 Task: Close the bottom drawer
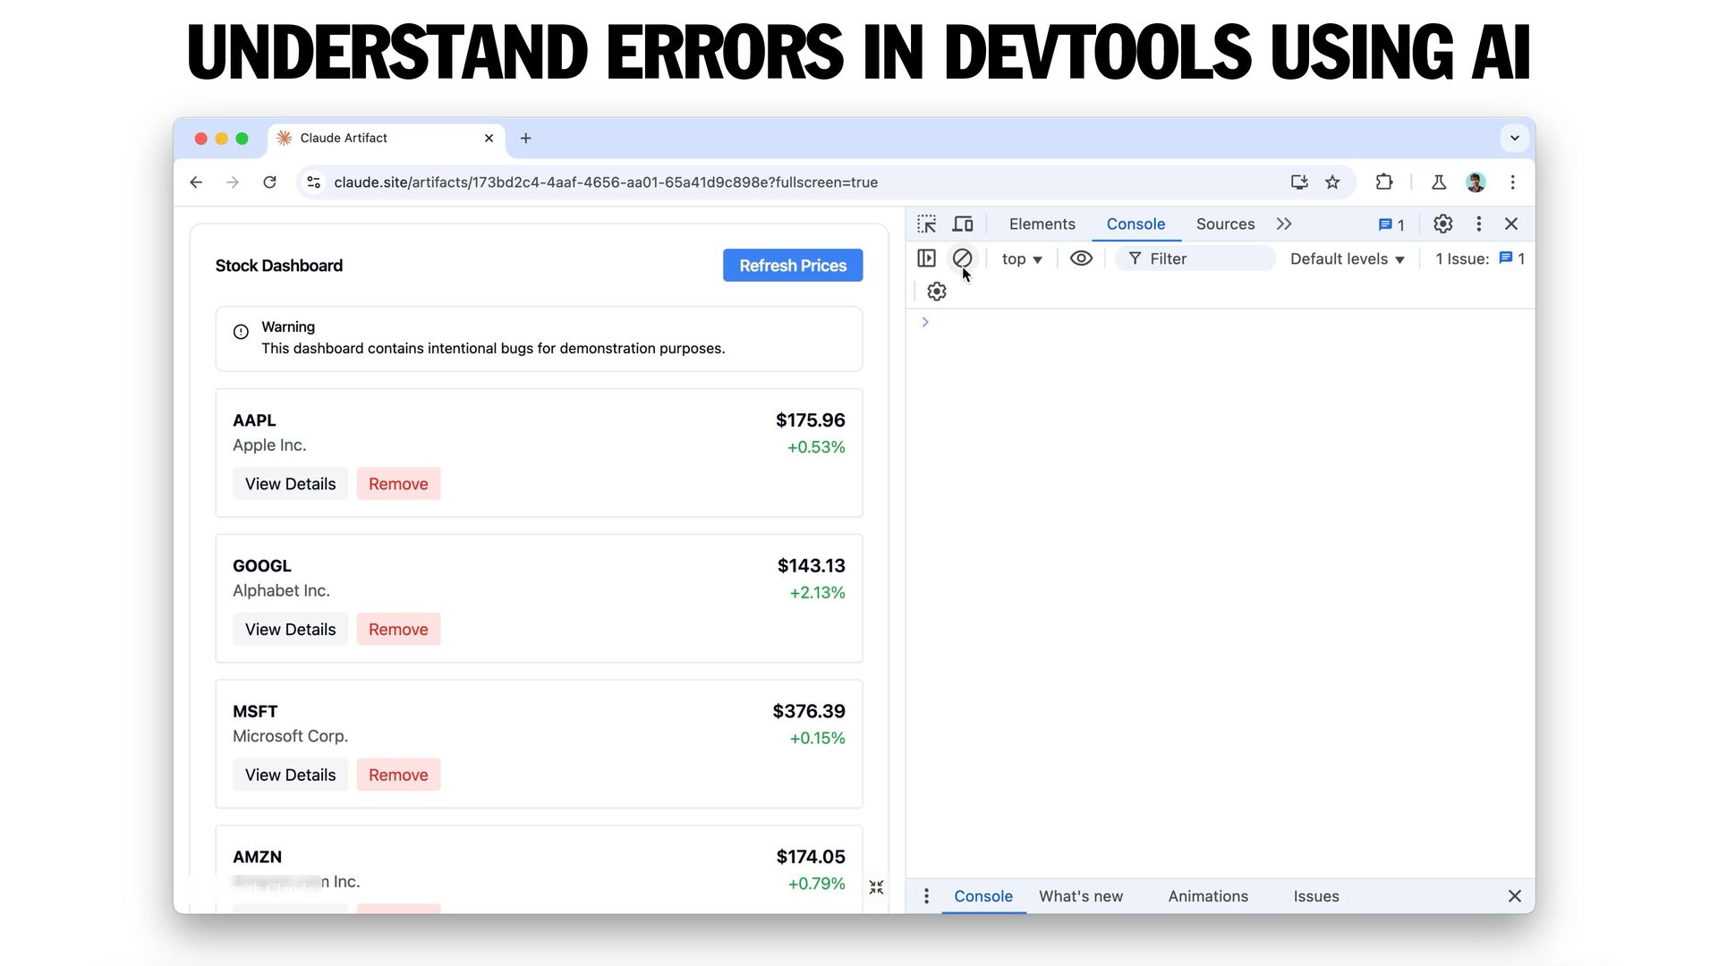[1514, 896]
